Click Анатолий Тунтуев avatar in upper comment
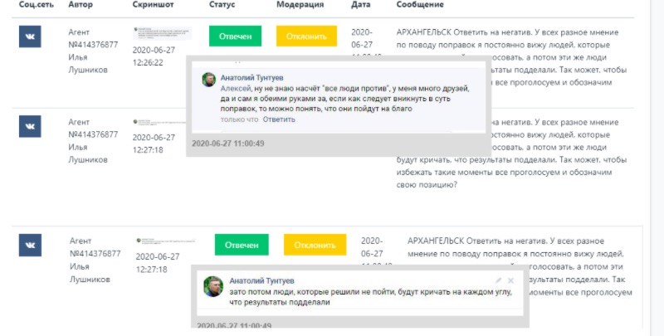Viewport: 664px width, 336px height. tap(210, 80)
